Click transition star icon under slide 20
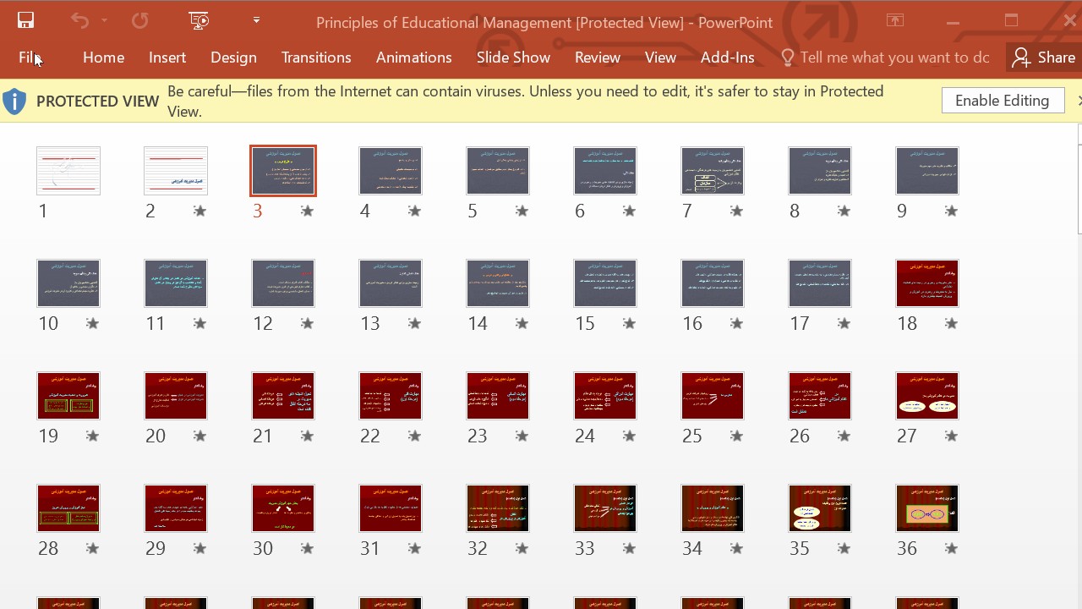 click(199, 436)
